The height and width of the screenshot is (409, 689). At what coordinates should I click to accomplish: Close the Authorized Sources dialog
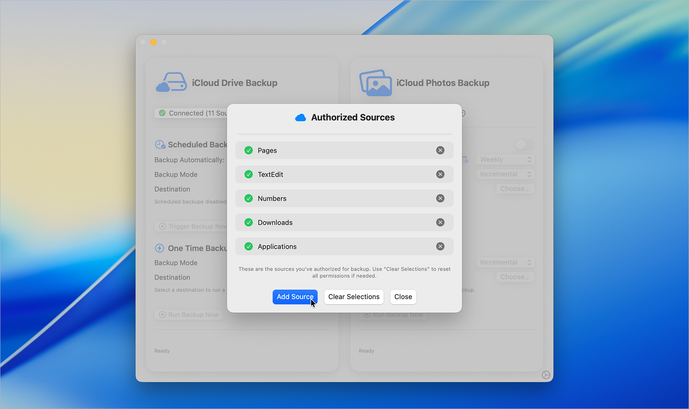(403, 297)
